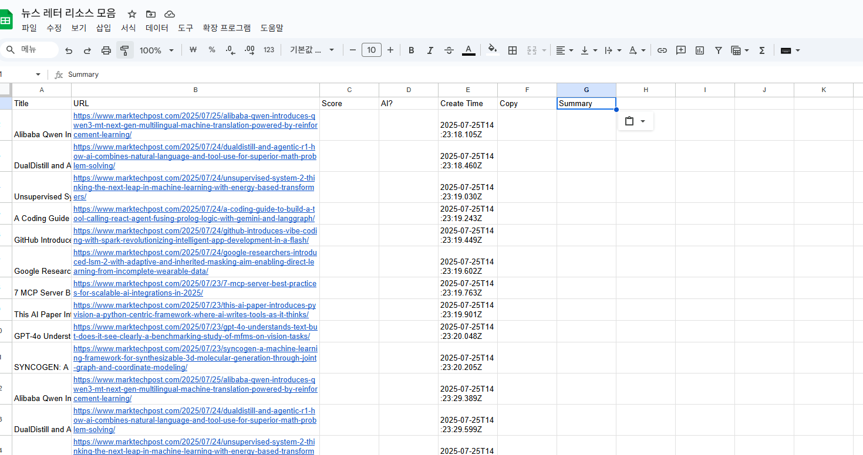Open the 도움말 menu
The height and width of the screenshot is (455, 863).
click(272, 28)
